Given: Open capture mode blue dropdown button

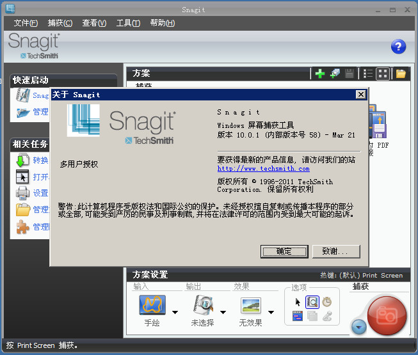Looking at the screenshot, I should pyautogui.click(x=359, y=327).
